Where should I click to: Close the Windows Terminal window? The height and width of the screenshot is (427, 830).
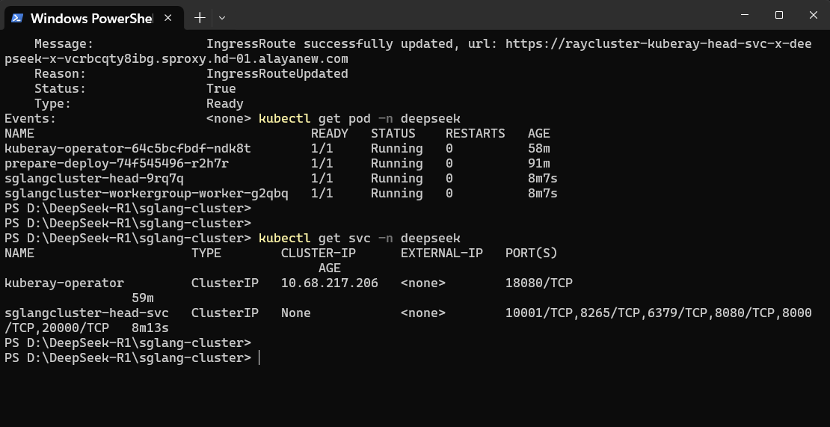tap(813, 15)
